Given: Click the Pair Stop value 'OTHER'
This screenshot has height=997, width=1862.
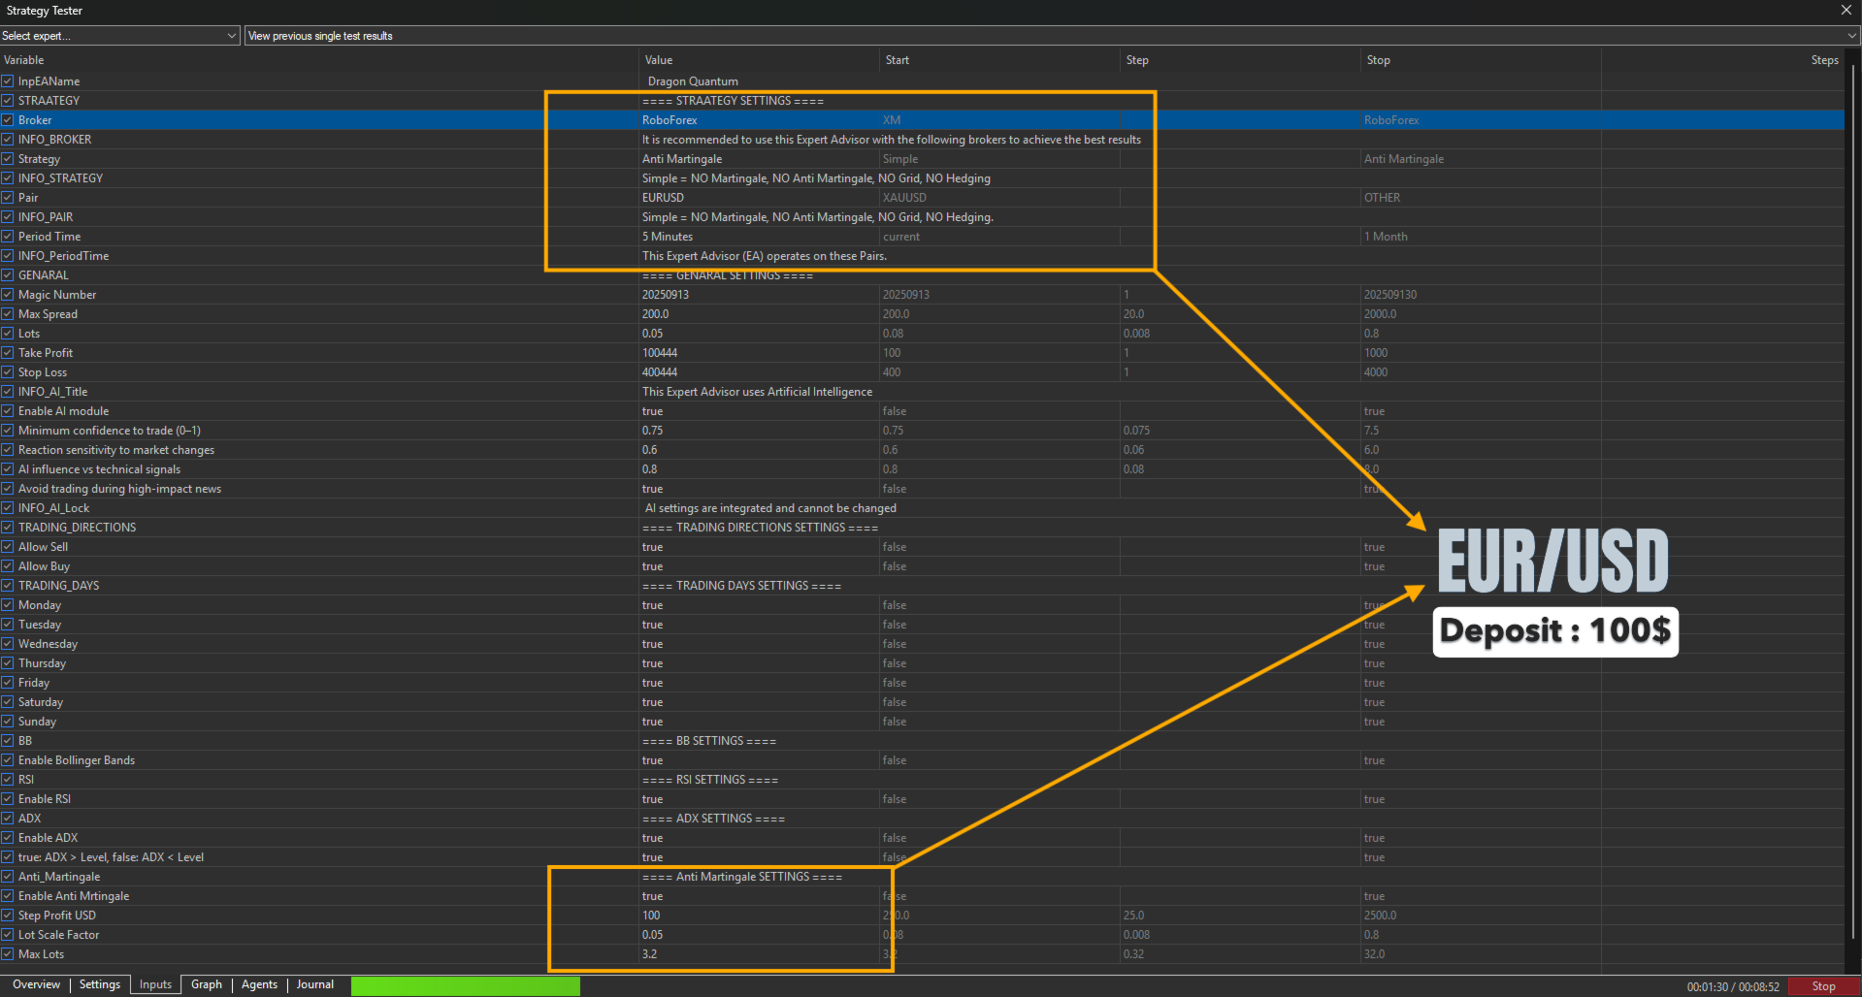Looking at the screenshot, I should [1382, 198].
